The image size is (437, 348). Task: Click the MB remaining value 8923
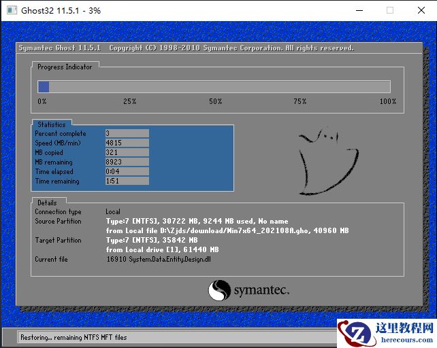pyautogui.click(x=127, y=162)
